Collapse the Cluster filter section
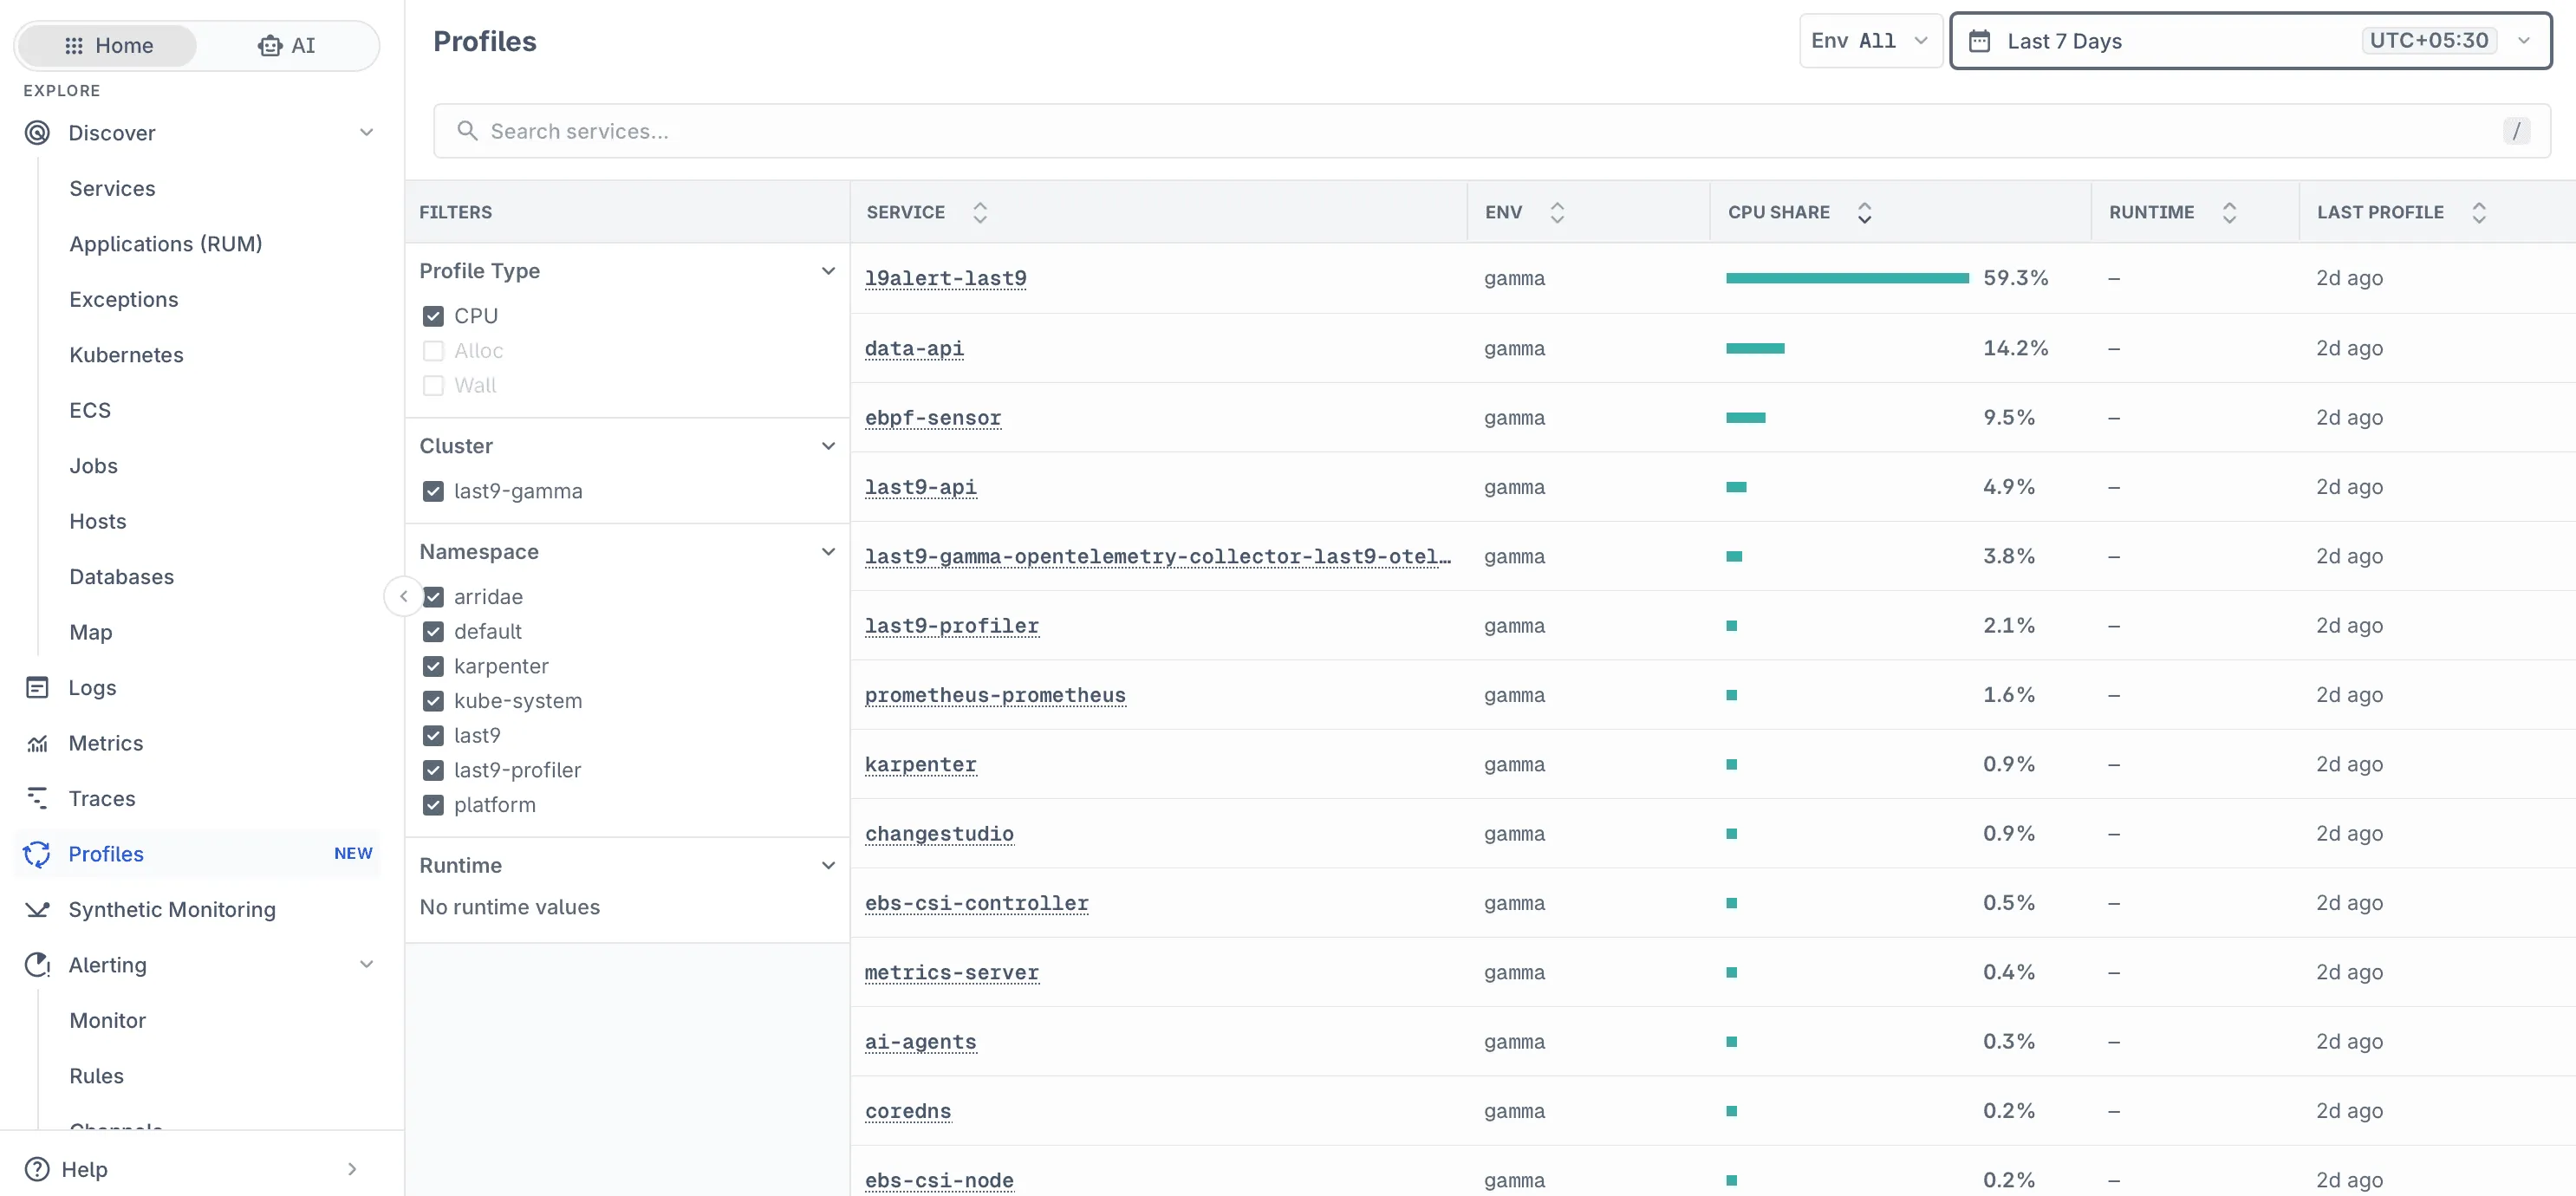 [x=828, y=446]
